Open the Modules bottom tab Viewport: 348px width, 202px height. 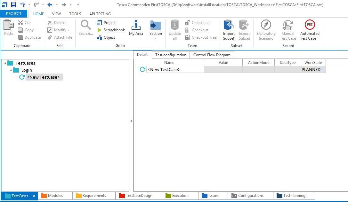click(x=55, y=196)
